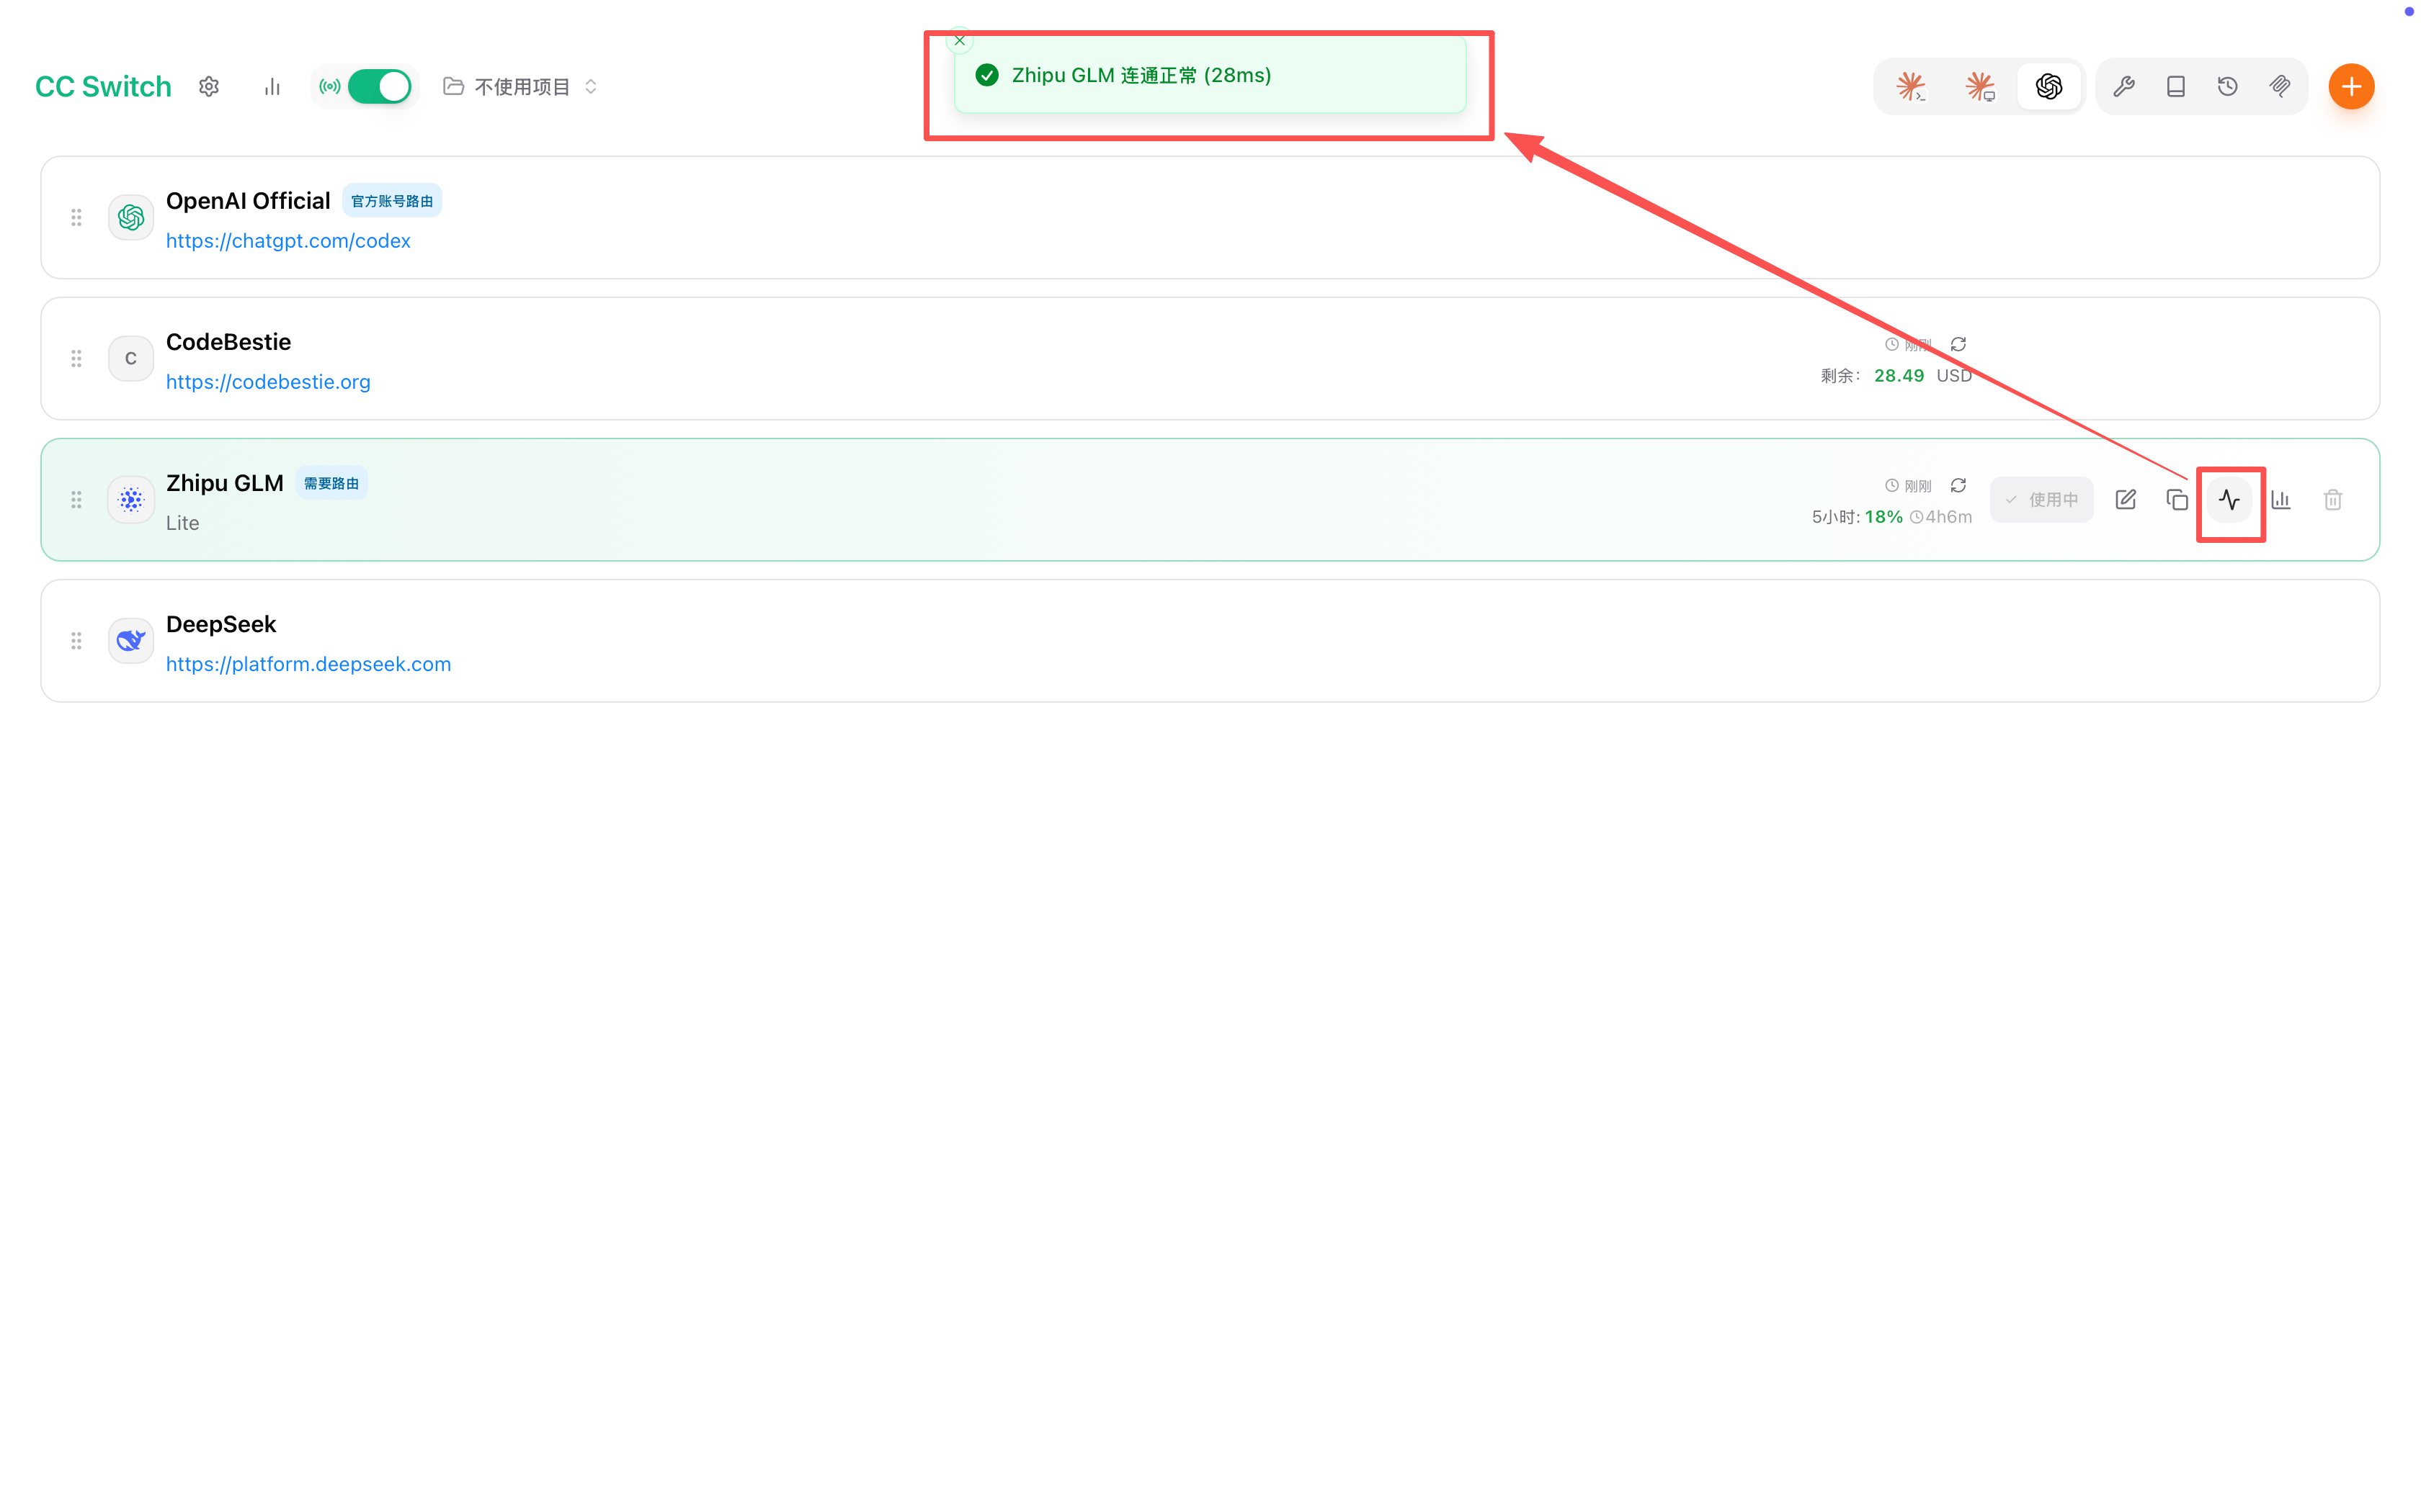Select the OpenAI Official provider name
Viewport: 2421px width, 1512px height.
pos(248,201)
